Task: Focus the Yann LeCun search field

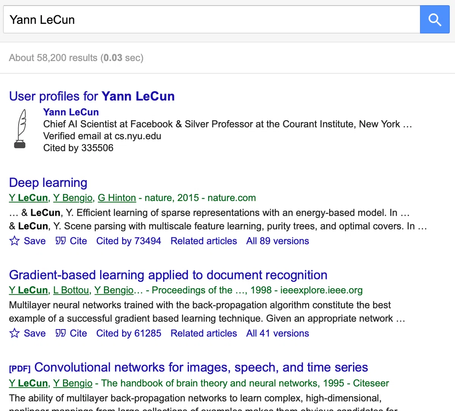Action: [212, 19]
